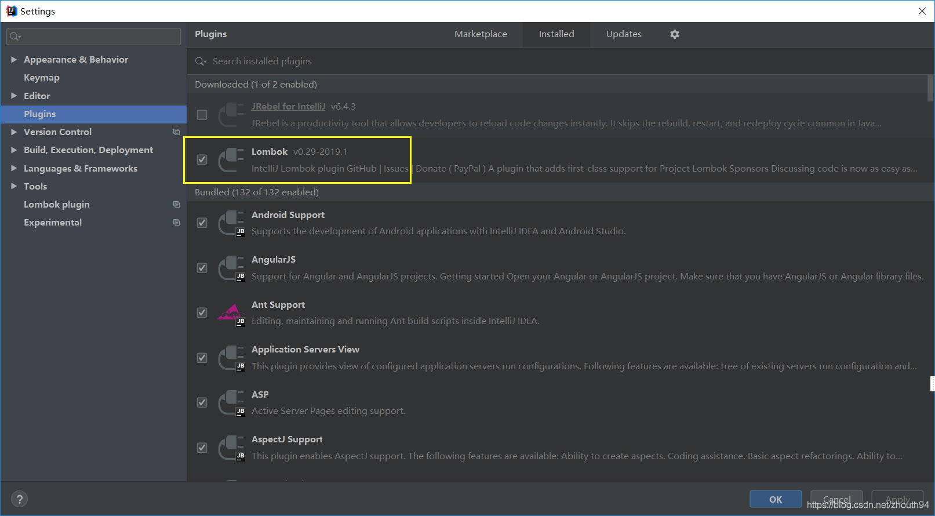Click the Application Servers View plugin icon
Viewport: 935px width, 516px height.
click(231, 358)
